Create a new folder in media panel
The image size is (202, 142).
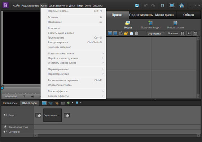126,34
